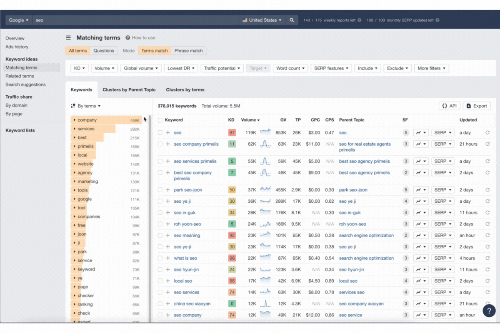Viewport: 500px width, 333px height.
Task: Click SF badge 4 in 'seo services' row
Action: (x=405, y=292)
